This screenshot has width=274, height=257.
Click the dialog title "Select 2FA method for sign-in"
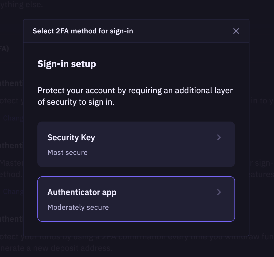(83, 31)
